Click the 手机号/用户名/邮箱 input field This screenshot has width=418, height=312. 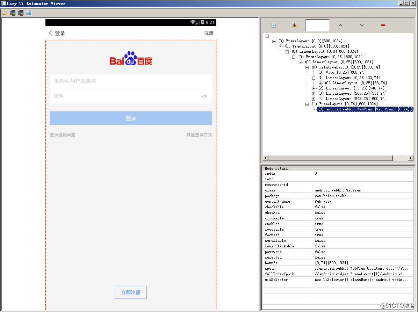[x=131, y=81]
